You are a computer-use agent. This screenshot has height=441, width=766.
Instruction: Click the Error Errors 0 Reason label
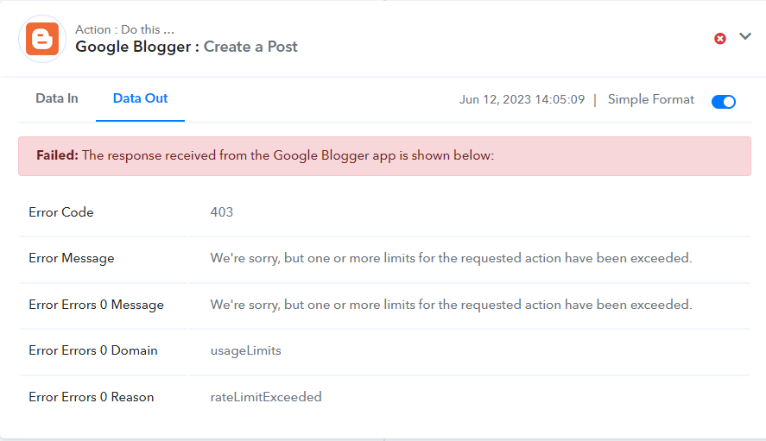(92, 397)
